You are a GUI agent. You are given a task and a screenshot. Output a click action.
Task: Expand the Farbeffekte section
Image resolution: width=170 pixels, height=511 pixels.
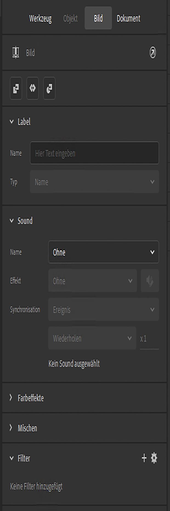pyautogui.click(x=11, y=398)
